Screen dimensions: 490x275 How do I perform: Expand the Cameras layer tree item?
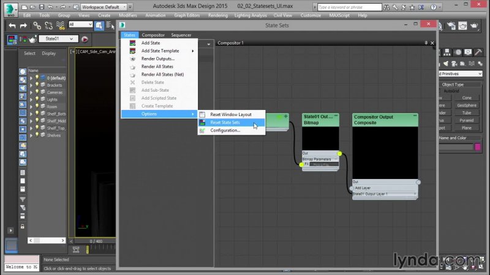click(x=31, y=92)
